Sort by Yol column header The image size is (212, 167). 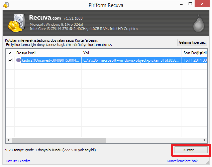click(131, 53)
